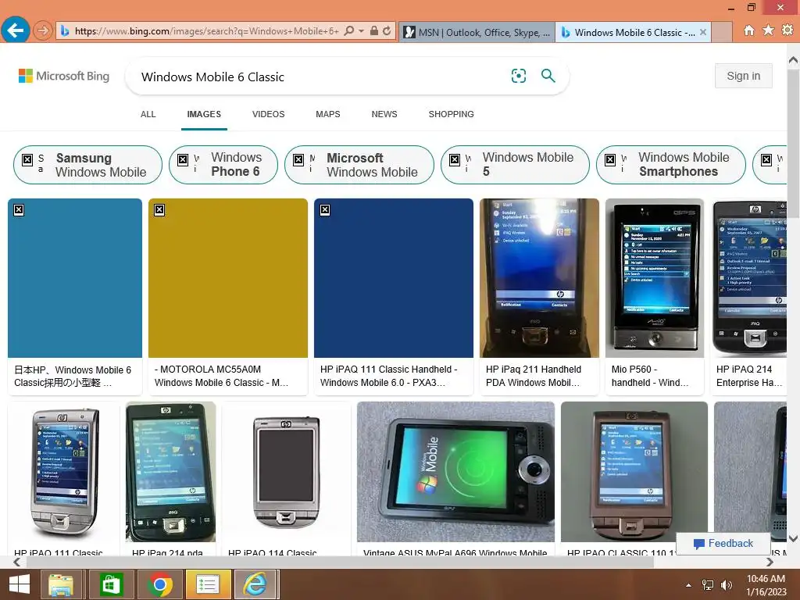Click the volume speaker tray icon
Viewport: 800px width, 600px height.
[x=726, y=585]
